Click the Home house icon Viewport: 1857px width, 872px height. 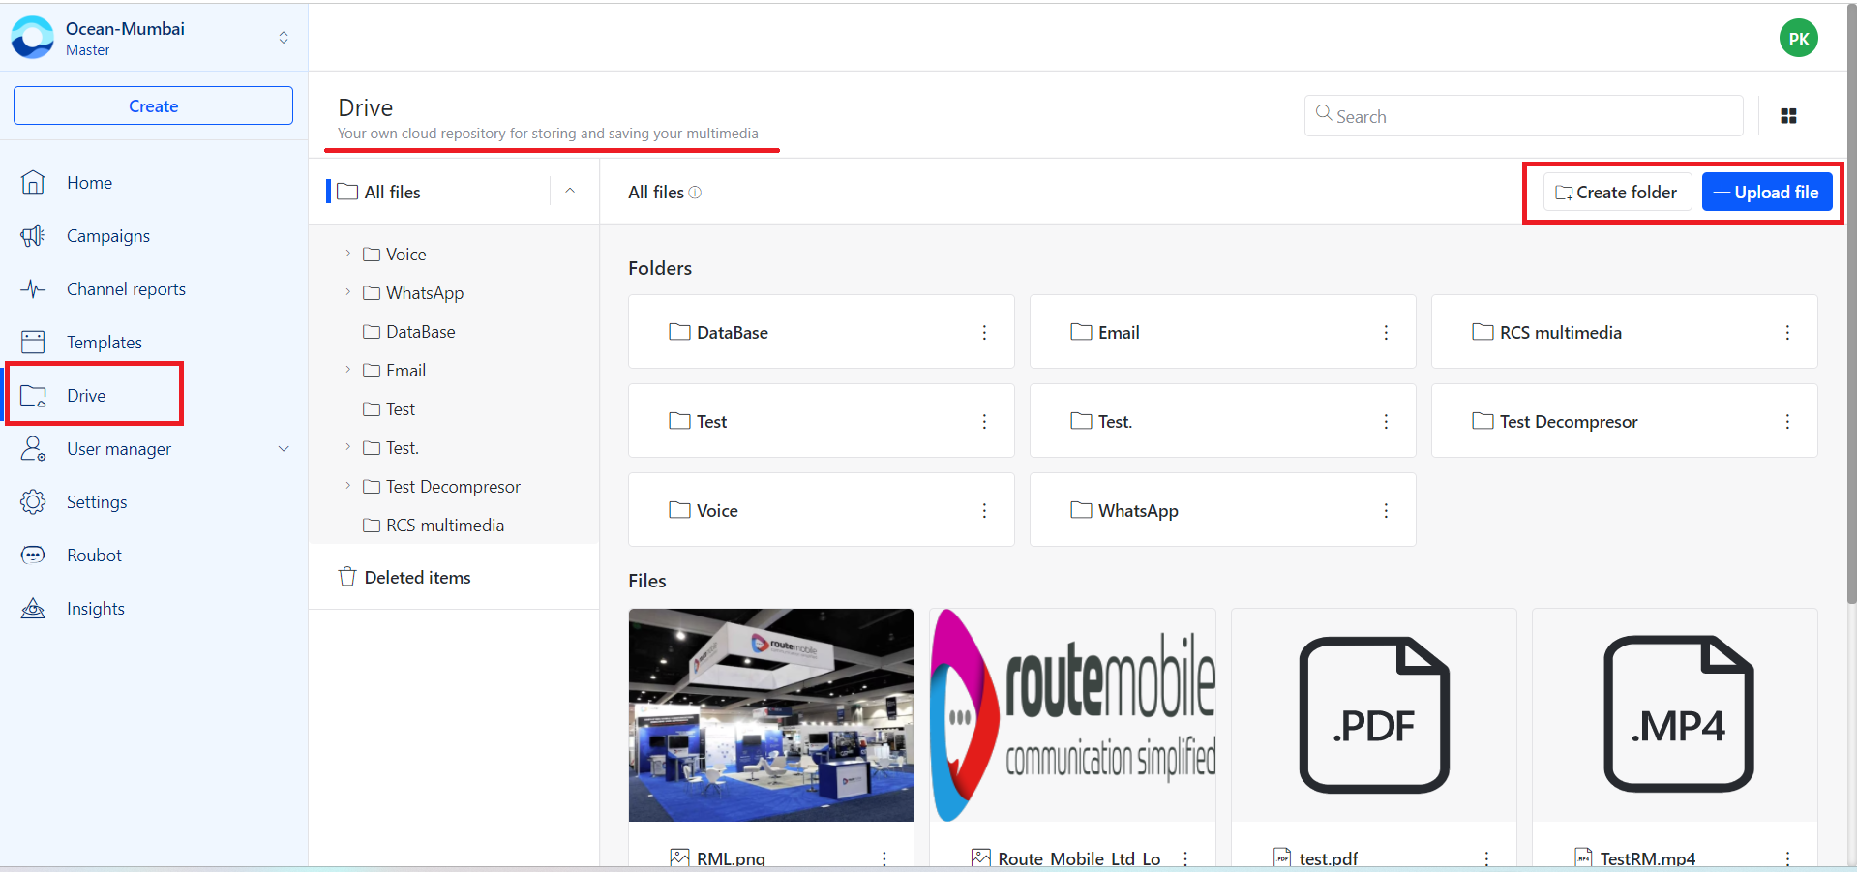pyautogui.click(x=33, y=183)
